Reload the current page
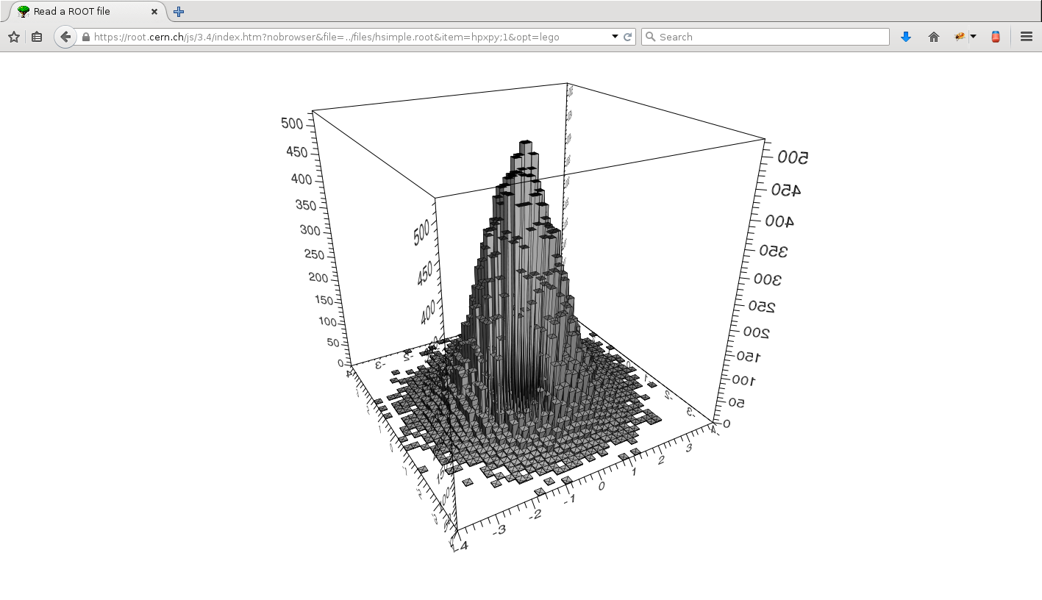Image resolution: width=1042 pixels, height=600 pixels. pos(628,37)
